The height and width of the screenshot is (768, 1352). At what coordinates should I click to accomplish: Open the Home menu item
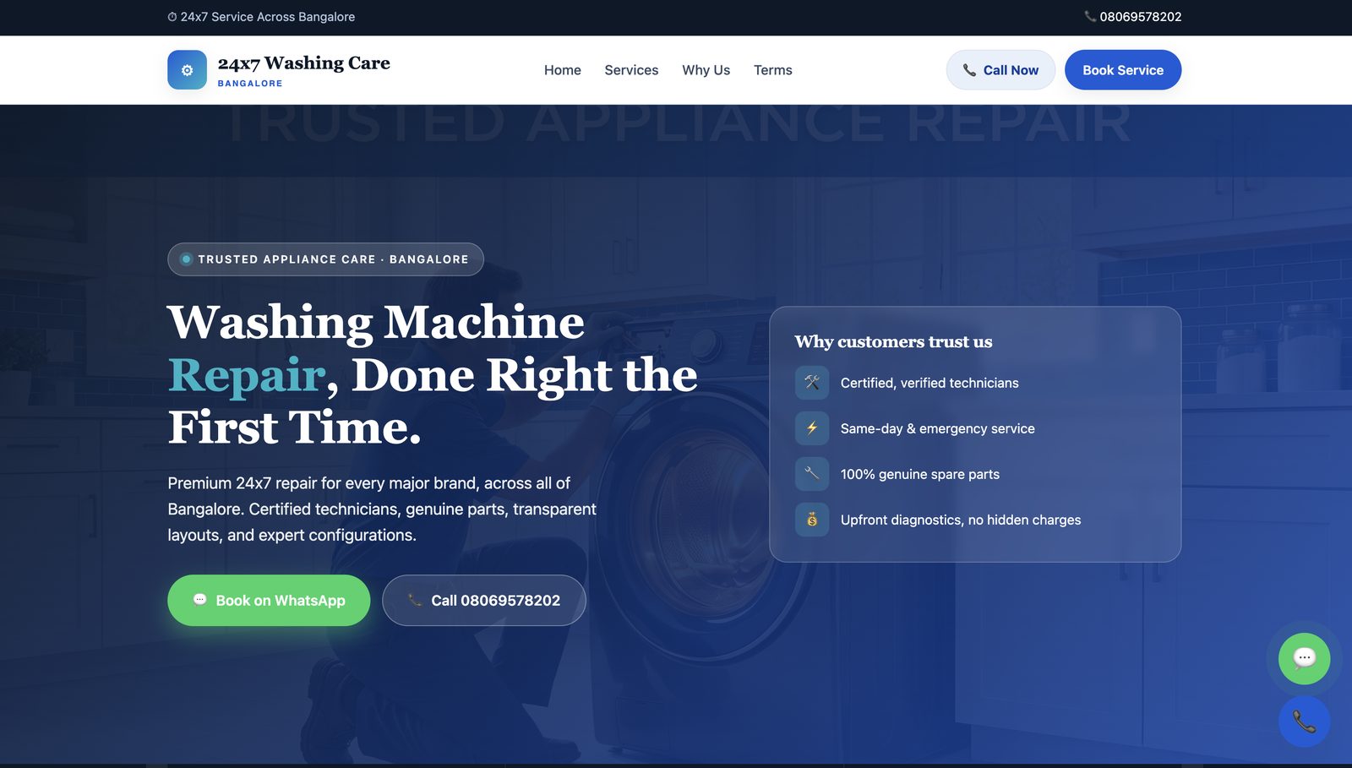click(562, 70)
